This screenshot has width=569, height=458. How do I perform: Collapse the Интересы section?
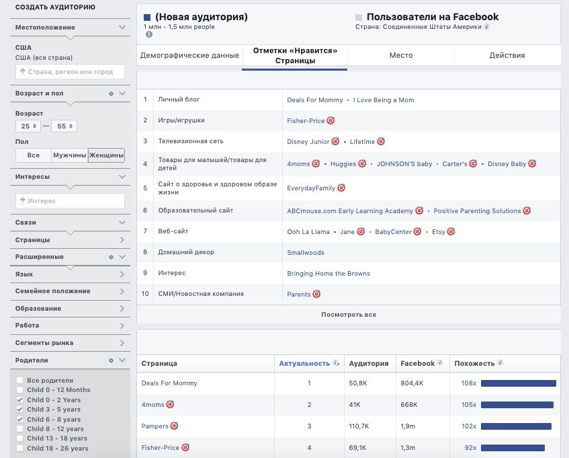click(122, 176)
